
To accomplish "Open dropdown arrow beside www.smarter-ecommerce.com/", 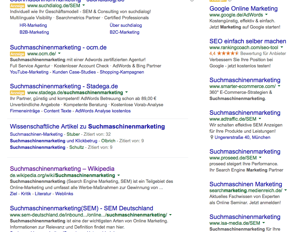I will [279, 86].
